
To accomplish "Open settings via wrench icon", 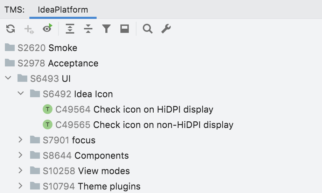I will pos(166,29).
